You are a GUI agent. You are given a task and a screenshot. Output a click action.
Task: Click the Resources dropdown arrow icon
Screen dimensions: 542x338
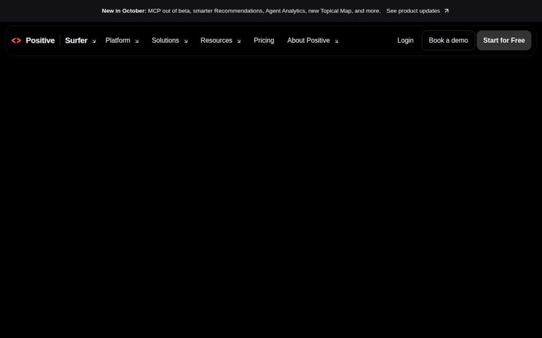[239, 41]
